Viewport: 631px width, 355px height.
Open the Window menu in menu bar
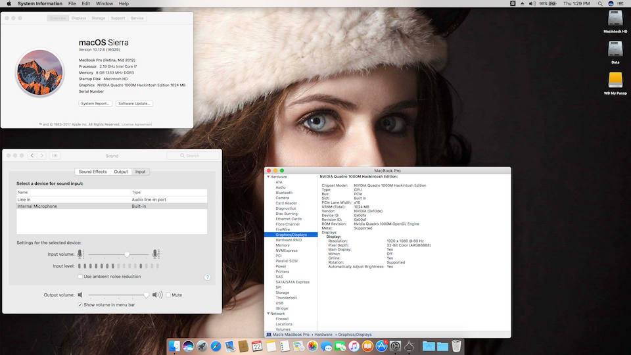click(104, 4)
